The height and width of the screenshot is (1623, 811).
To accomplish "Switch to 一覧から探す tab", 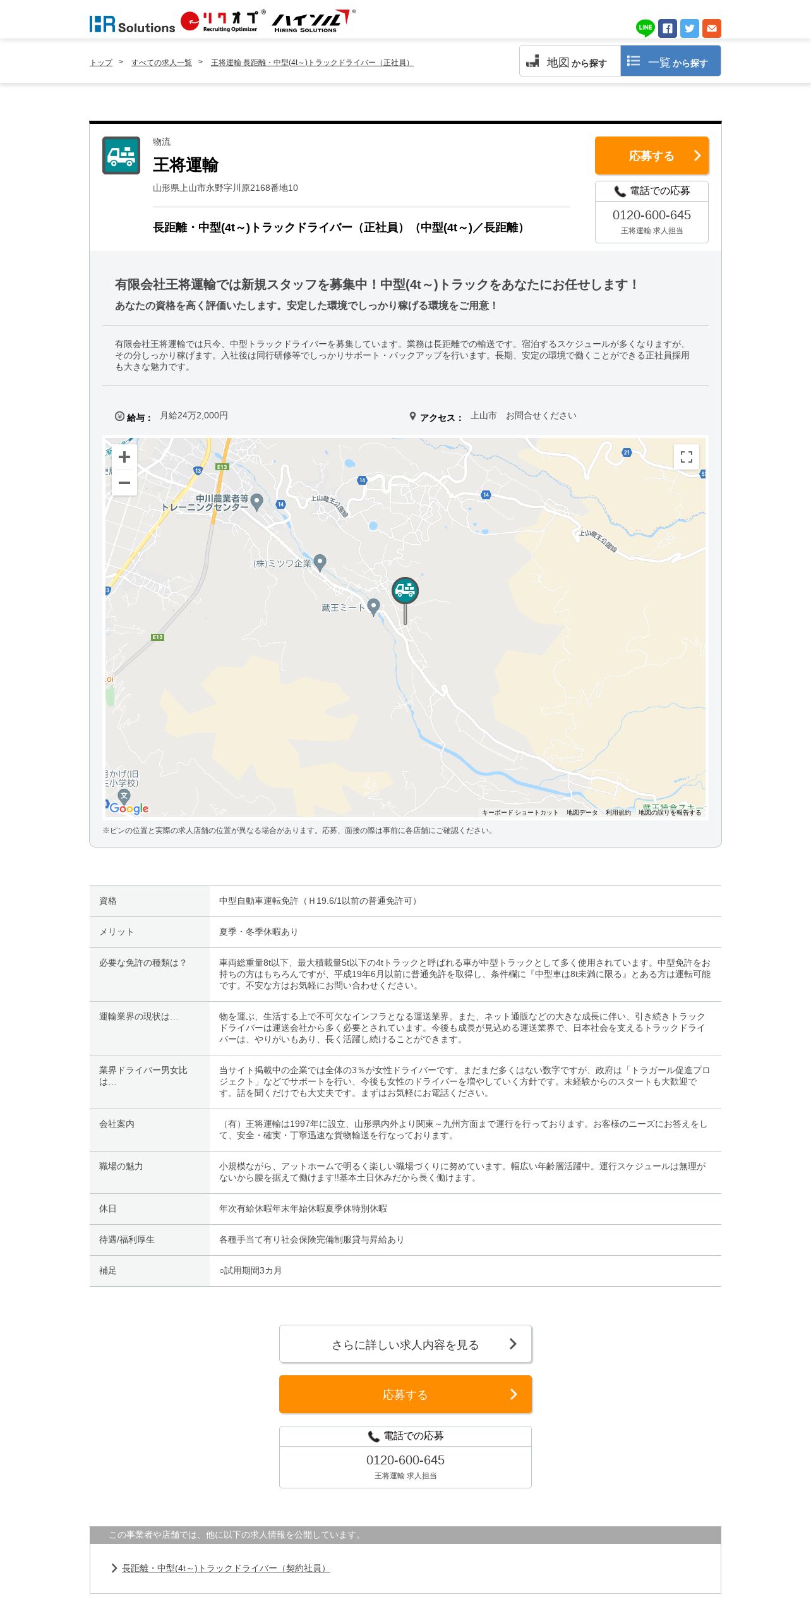I will (x=671, y=61).
